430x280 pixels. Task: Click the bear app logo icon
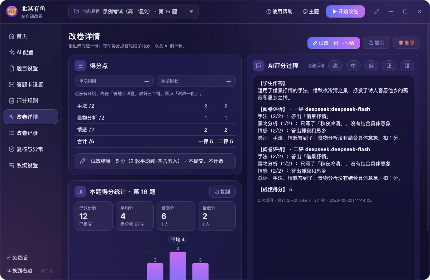pyautogui.click(x=12, y=11)
